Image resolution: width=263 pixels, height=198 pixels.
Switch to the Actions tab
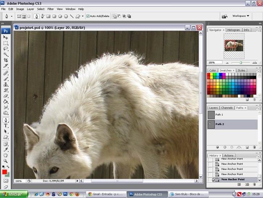pyautogui.click(x=229, y=155)
